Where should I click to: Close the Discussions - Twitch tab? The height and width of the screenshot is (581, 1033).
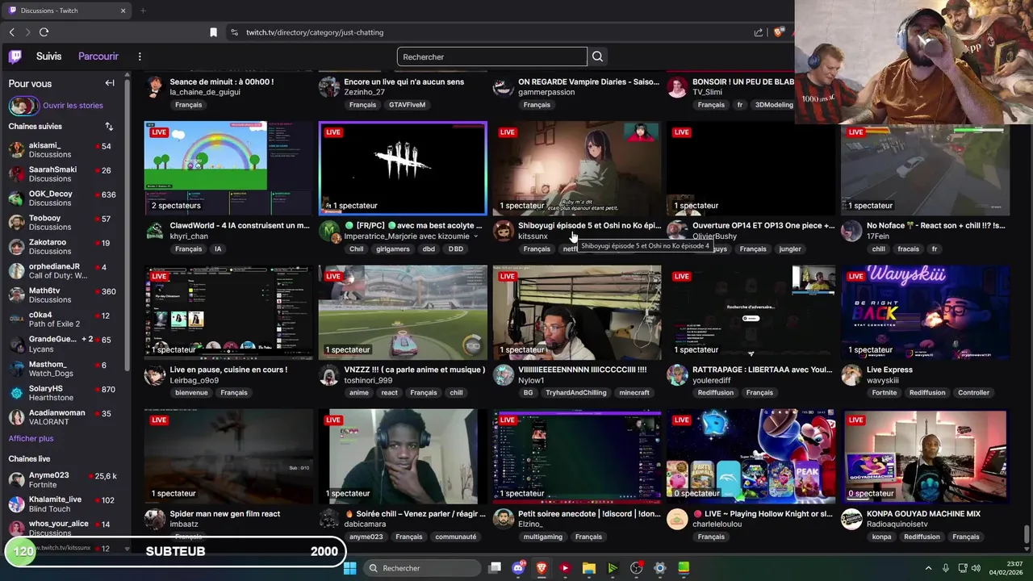[x=123, y=10]
